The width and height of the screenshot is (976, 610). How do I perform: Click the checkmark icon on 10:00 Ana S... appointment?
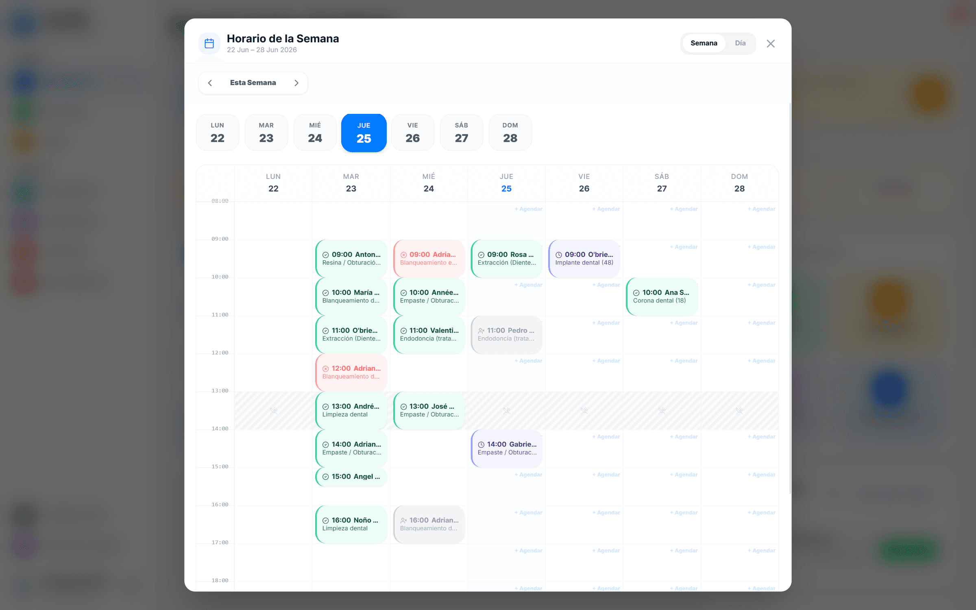pos(636,293)
